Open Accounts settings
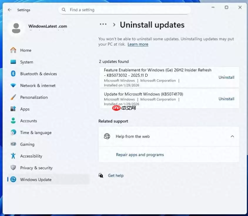Screen dimensions: 248x216 pos(48,121)
